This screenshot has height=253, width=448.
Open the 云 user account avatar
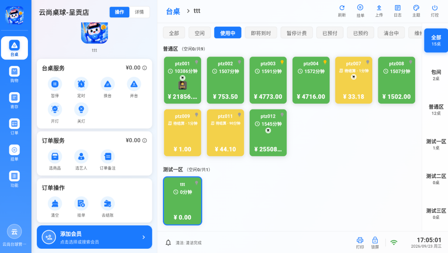coord(15,232)
